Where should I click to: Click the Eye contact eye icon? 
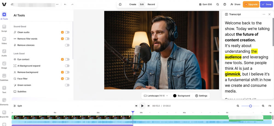point(15,59)
